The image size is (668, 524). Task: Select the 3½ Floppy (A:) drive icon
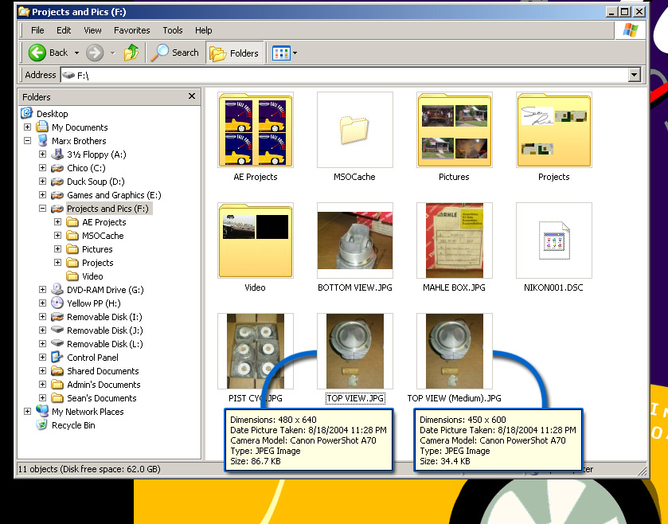pyautogui.click(x=57, y=154)
